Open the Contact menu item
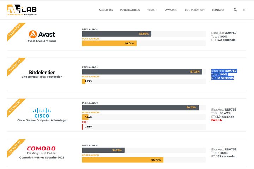 point(218,10)
